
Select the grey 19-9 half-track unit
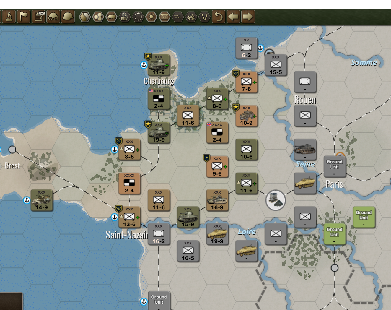pos(217,234)
